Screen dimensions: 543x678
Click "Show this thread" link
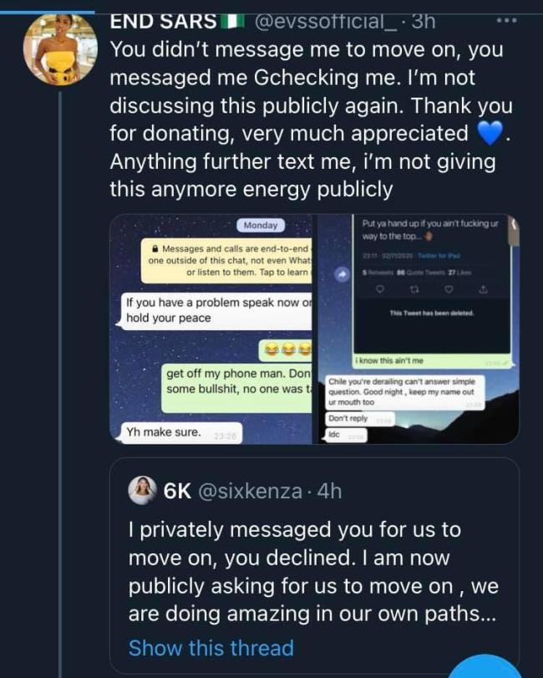(x=211, y=648)
